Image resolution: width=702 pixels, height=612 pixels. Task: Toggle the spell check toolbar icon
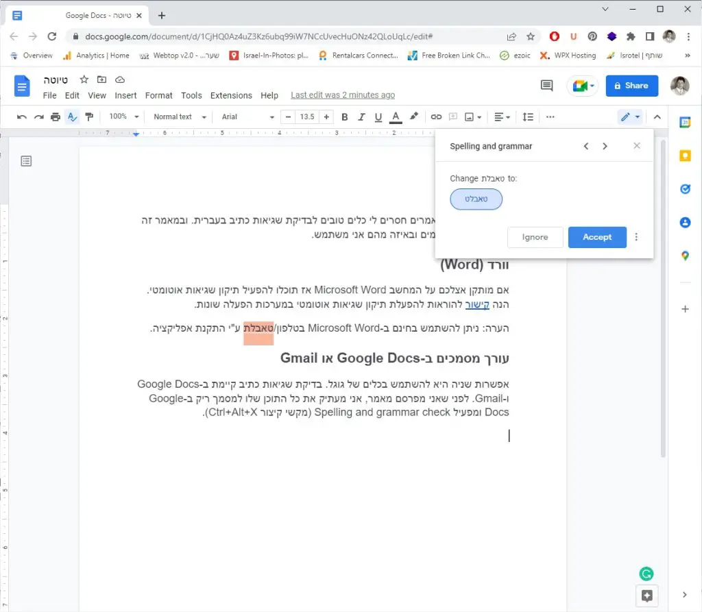[x=72, y=117]
